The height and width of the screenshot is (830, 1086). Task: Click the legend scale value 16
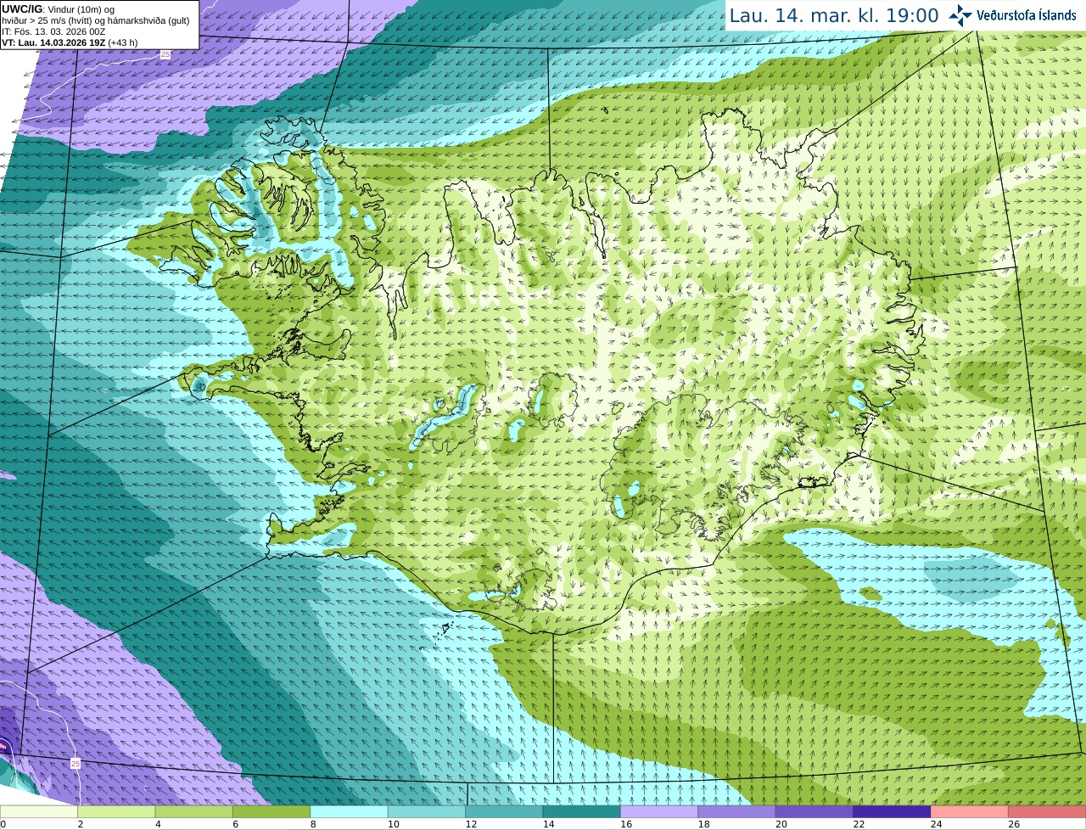point(626,824)
